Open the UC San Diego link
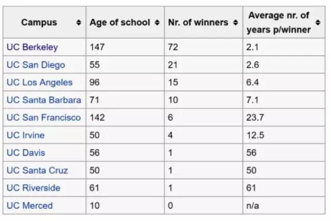Image resolution: width=331 pixels, height=221 pixels. point(36,65)
